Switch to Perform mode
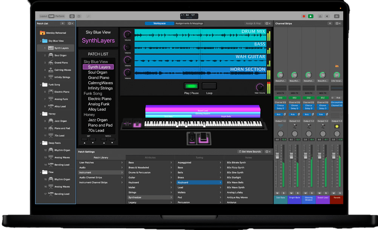 [x=60, y=16]
